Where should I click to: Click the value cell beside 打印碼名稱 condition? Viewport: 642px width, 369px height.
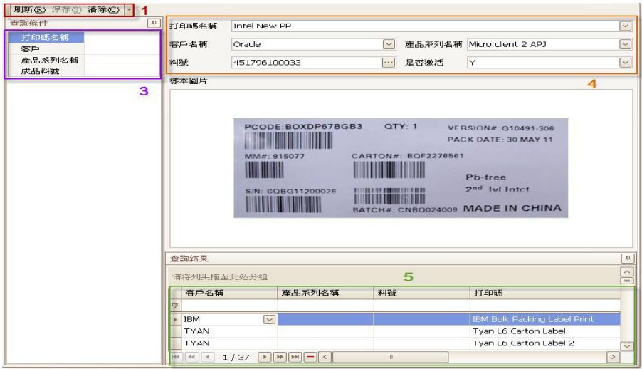(x=122, y=38)
